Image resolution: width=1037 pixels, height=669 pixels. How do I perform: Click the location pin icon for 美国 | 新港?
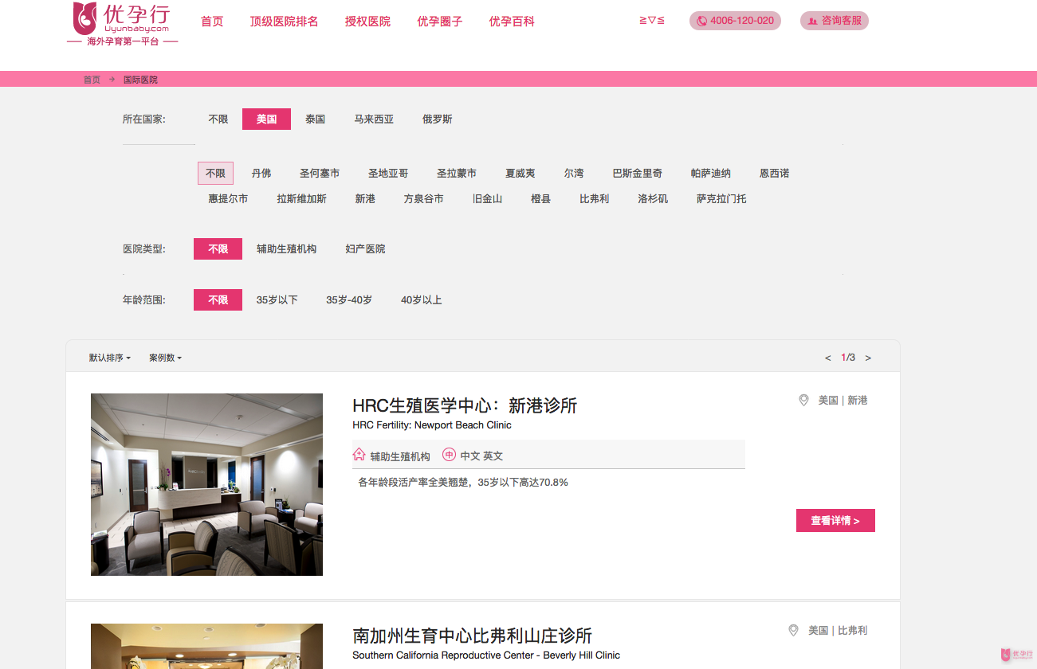point(803,400)
